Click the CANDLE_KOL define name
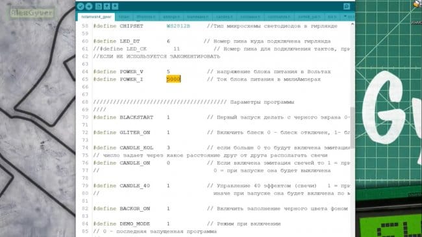 click(136, 148)
